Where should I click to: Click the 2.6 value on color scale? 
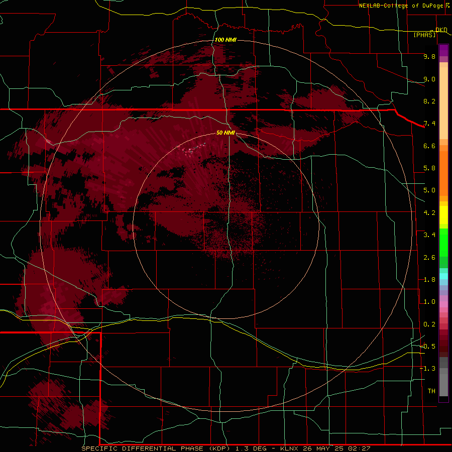click(429, 258)
